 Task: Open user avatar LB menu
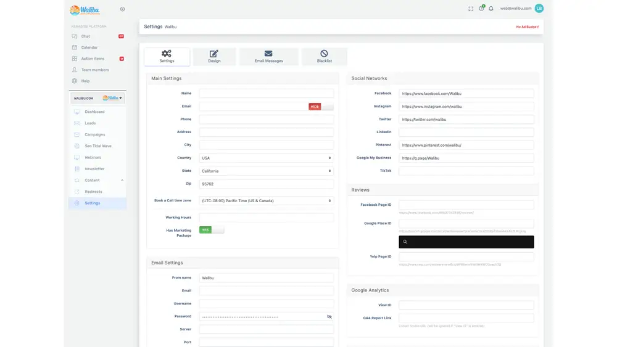coord(539,8)
